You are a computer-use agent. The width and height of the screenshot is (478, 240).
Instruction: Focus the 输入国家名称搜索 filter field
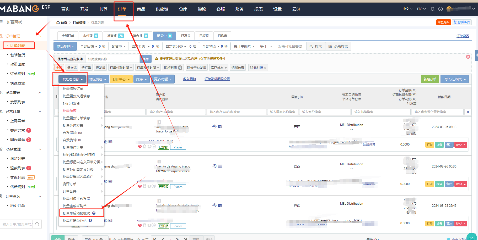(x=282, y=112)
